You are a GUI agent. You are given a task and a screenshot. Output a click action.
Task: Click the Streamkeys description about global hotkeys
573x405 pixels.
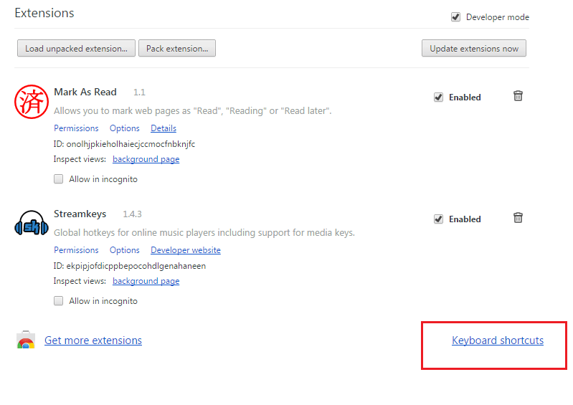(x=204, y=233)
